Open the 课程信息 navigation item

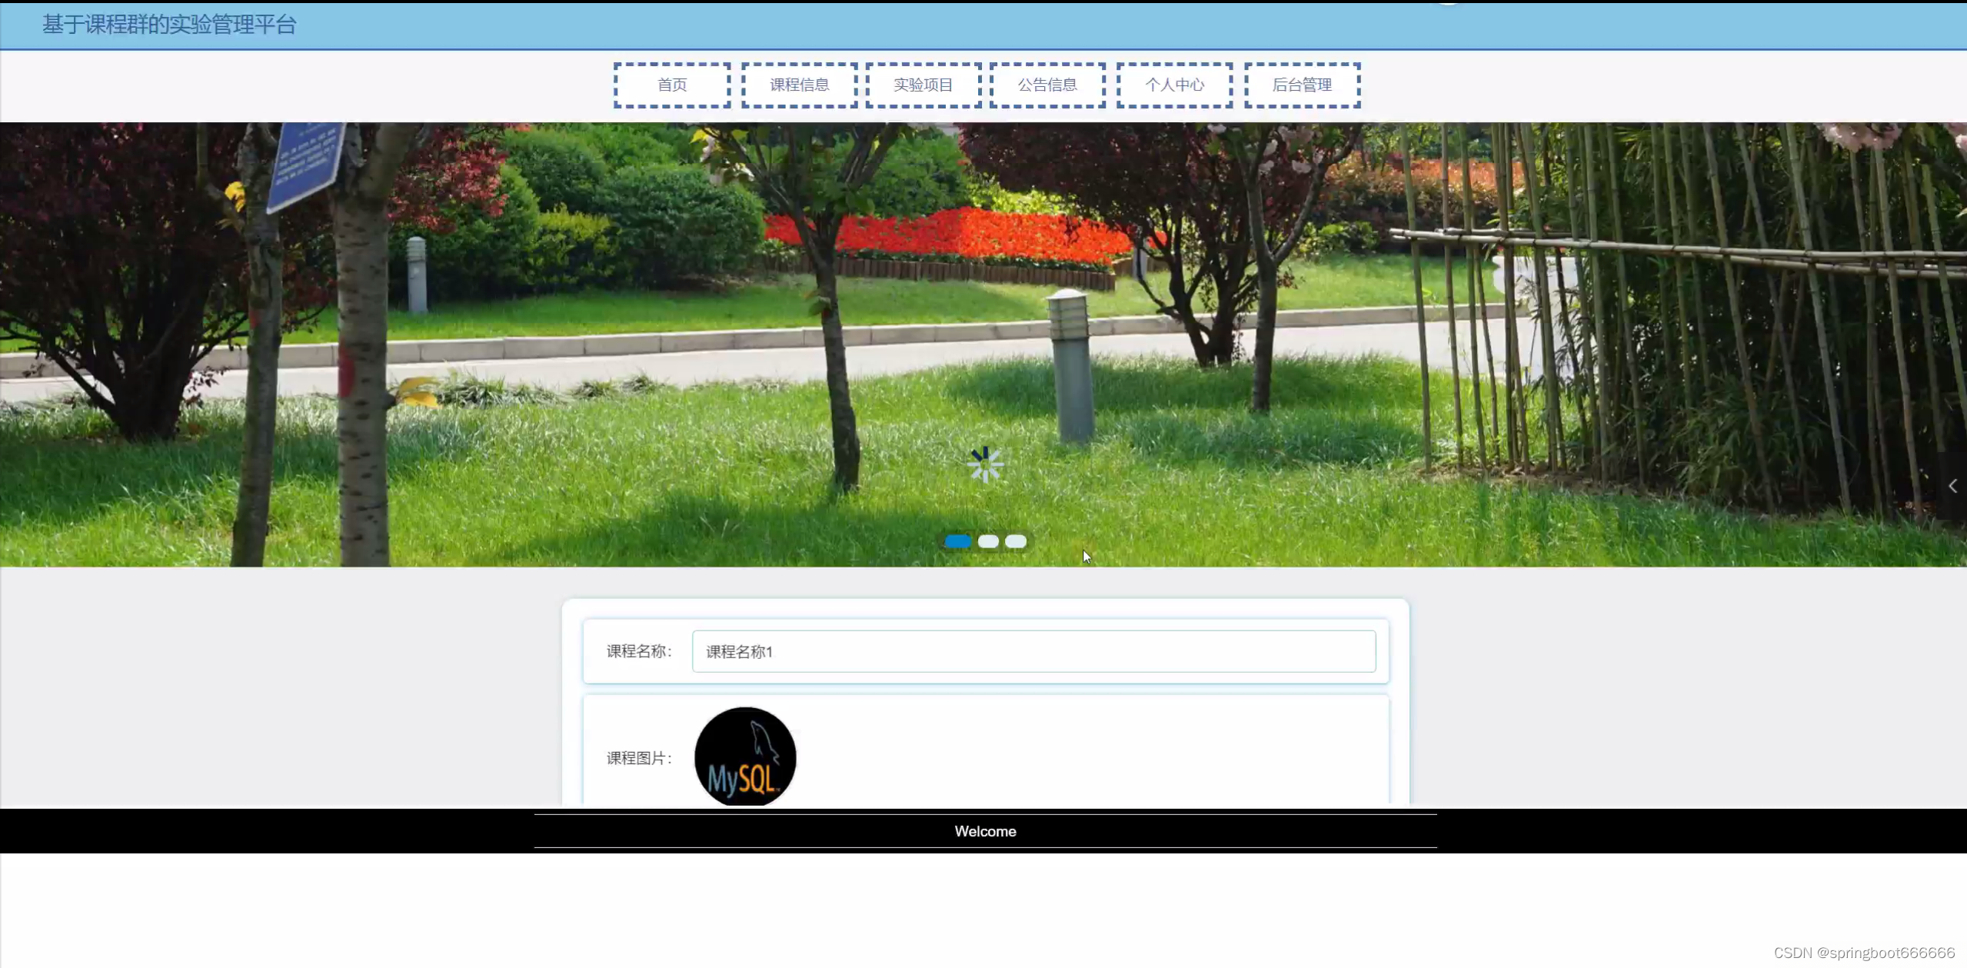coord(799,85)
